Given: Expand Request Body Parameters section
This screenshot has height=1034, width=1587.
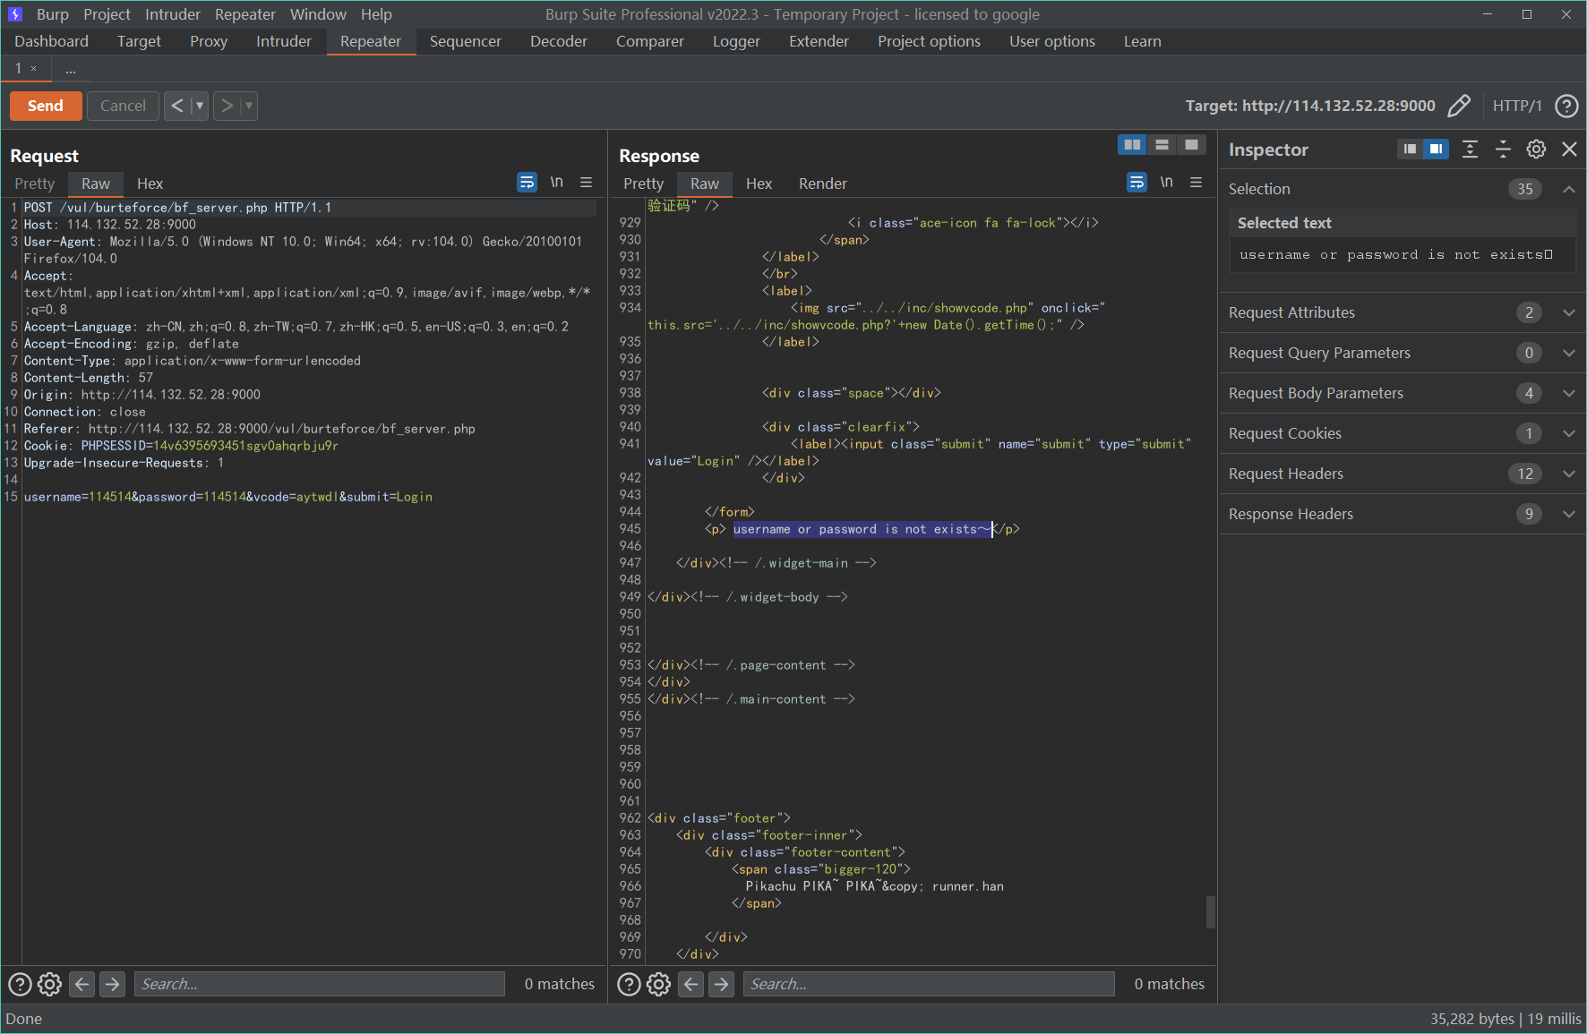Looking at the screenshot, I should click(x=1568, y=393).
